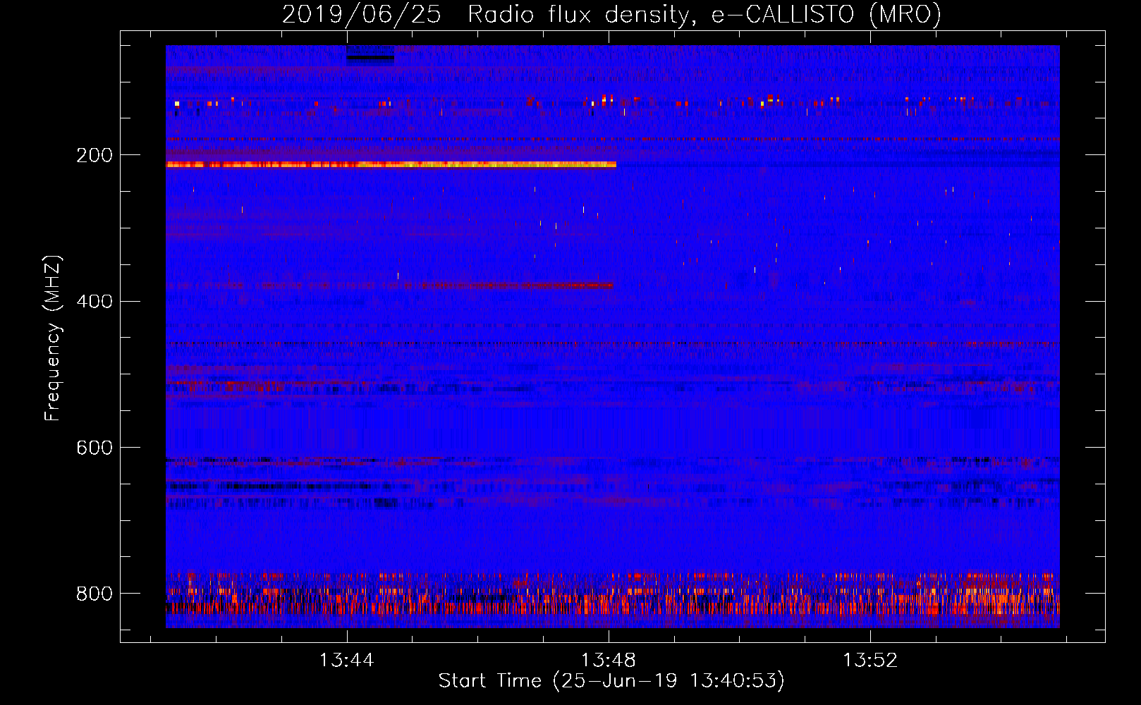The image size is (1141, 705).
Task: Click the bright yellow emission band near 210 MHz
Action: [x=391, y=165]
